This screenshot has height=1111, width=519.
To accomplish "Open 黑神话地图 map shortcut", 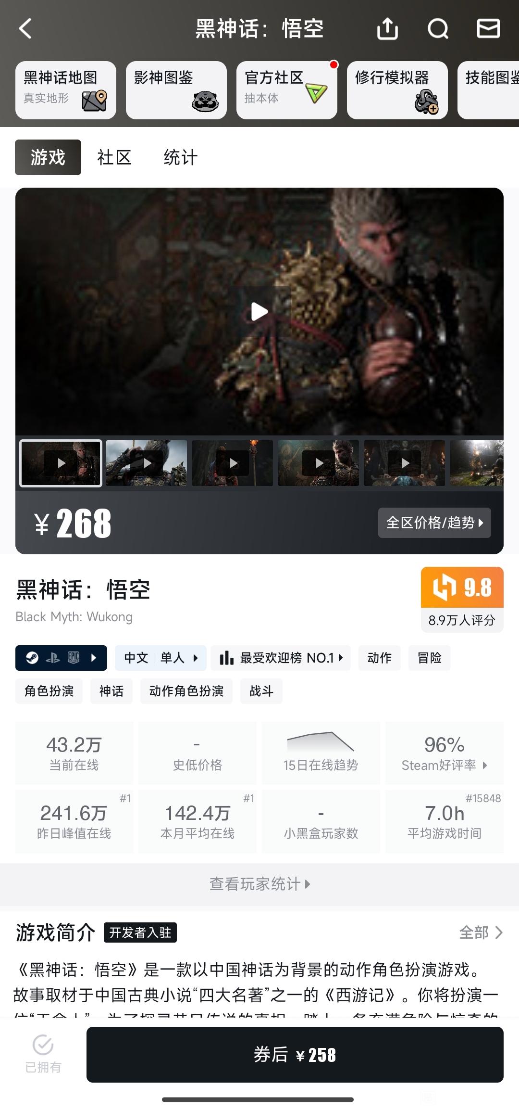I will [66, 90].
